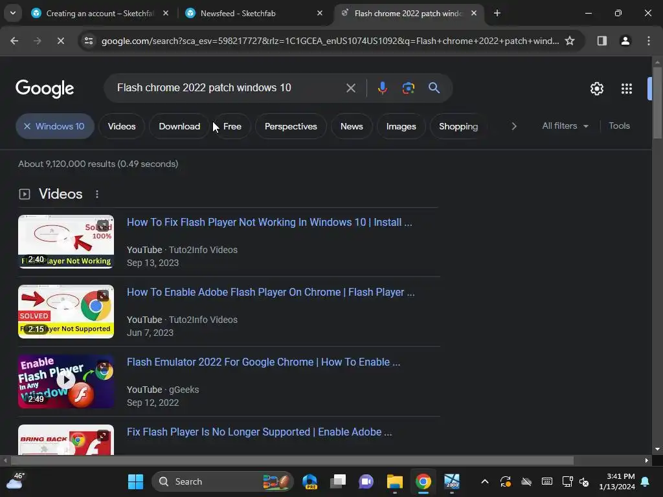The image size is (663, 497).
Task: Select the Shopping filter chip
Action: pos(458,126)
